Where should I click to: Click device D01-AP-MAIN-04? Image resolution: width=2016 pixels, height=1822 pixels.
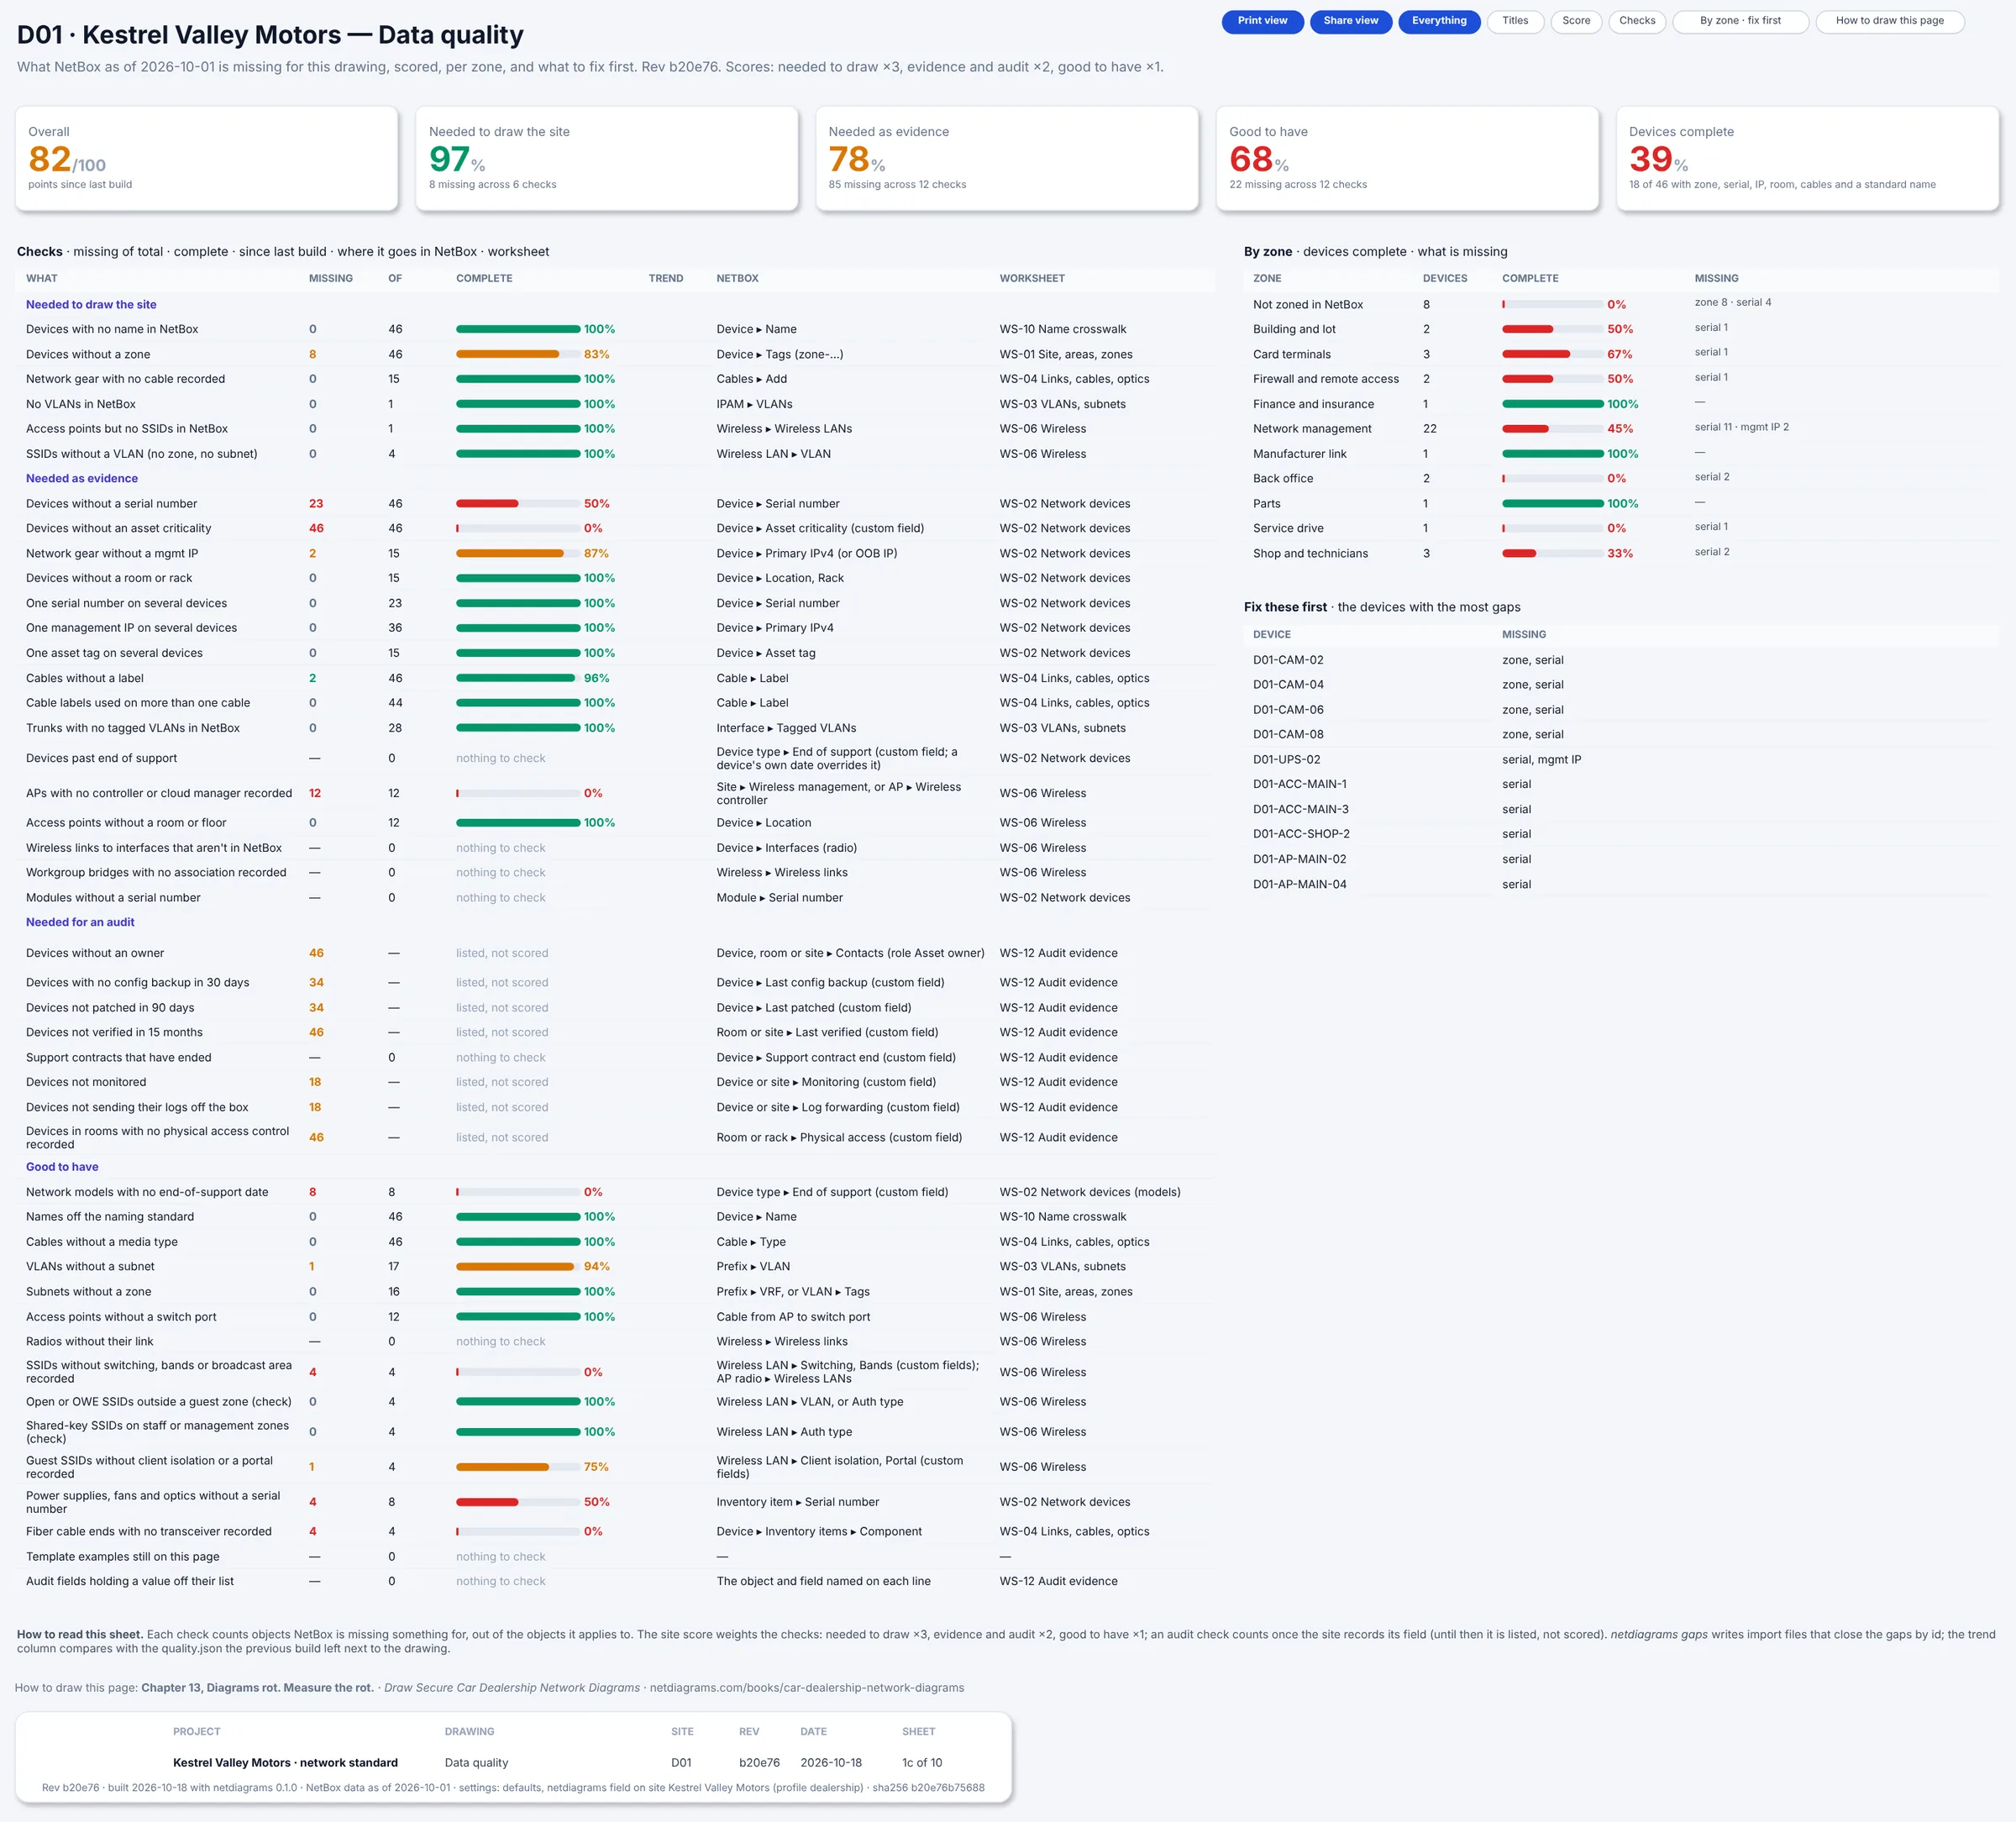pyautogui.click(x=1300, y=885)
